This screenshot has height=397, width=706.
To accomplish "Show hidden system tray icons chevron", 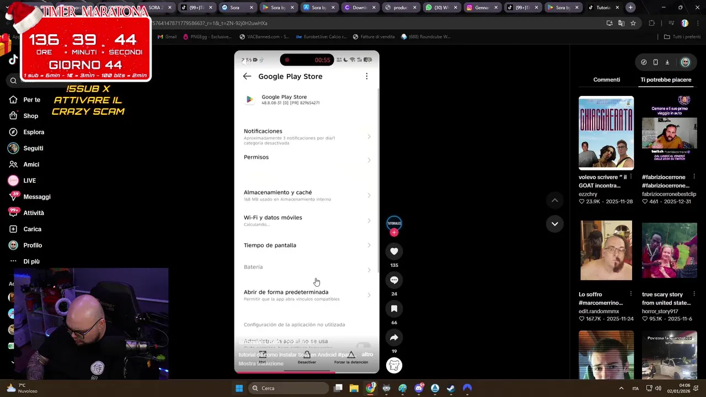I will click(x=621, y=388).
